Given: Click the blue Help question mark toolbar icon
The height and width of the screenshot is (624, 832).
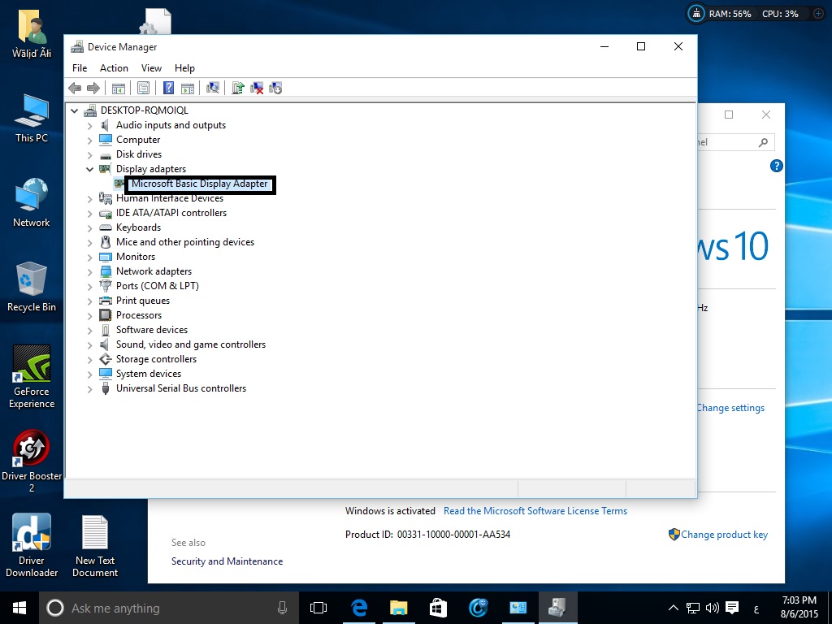Looking at the screenshot, I should point(168,88).
